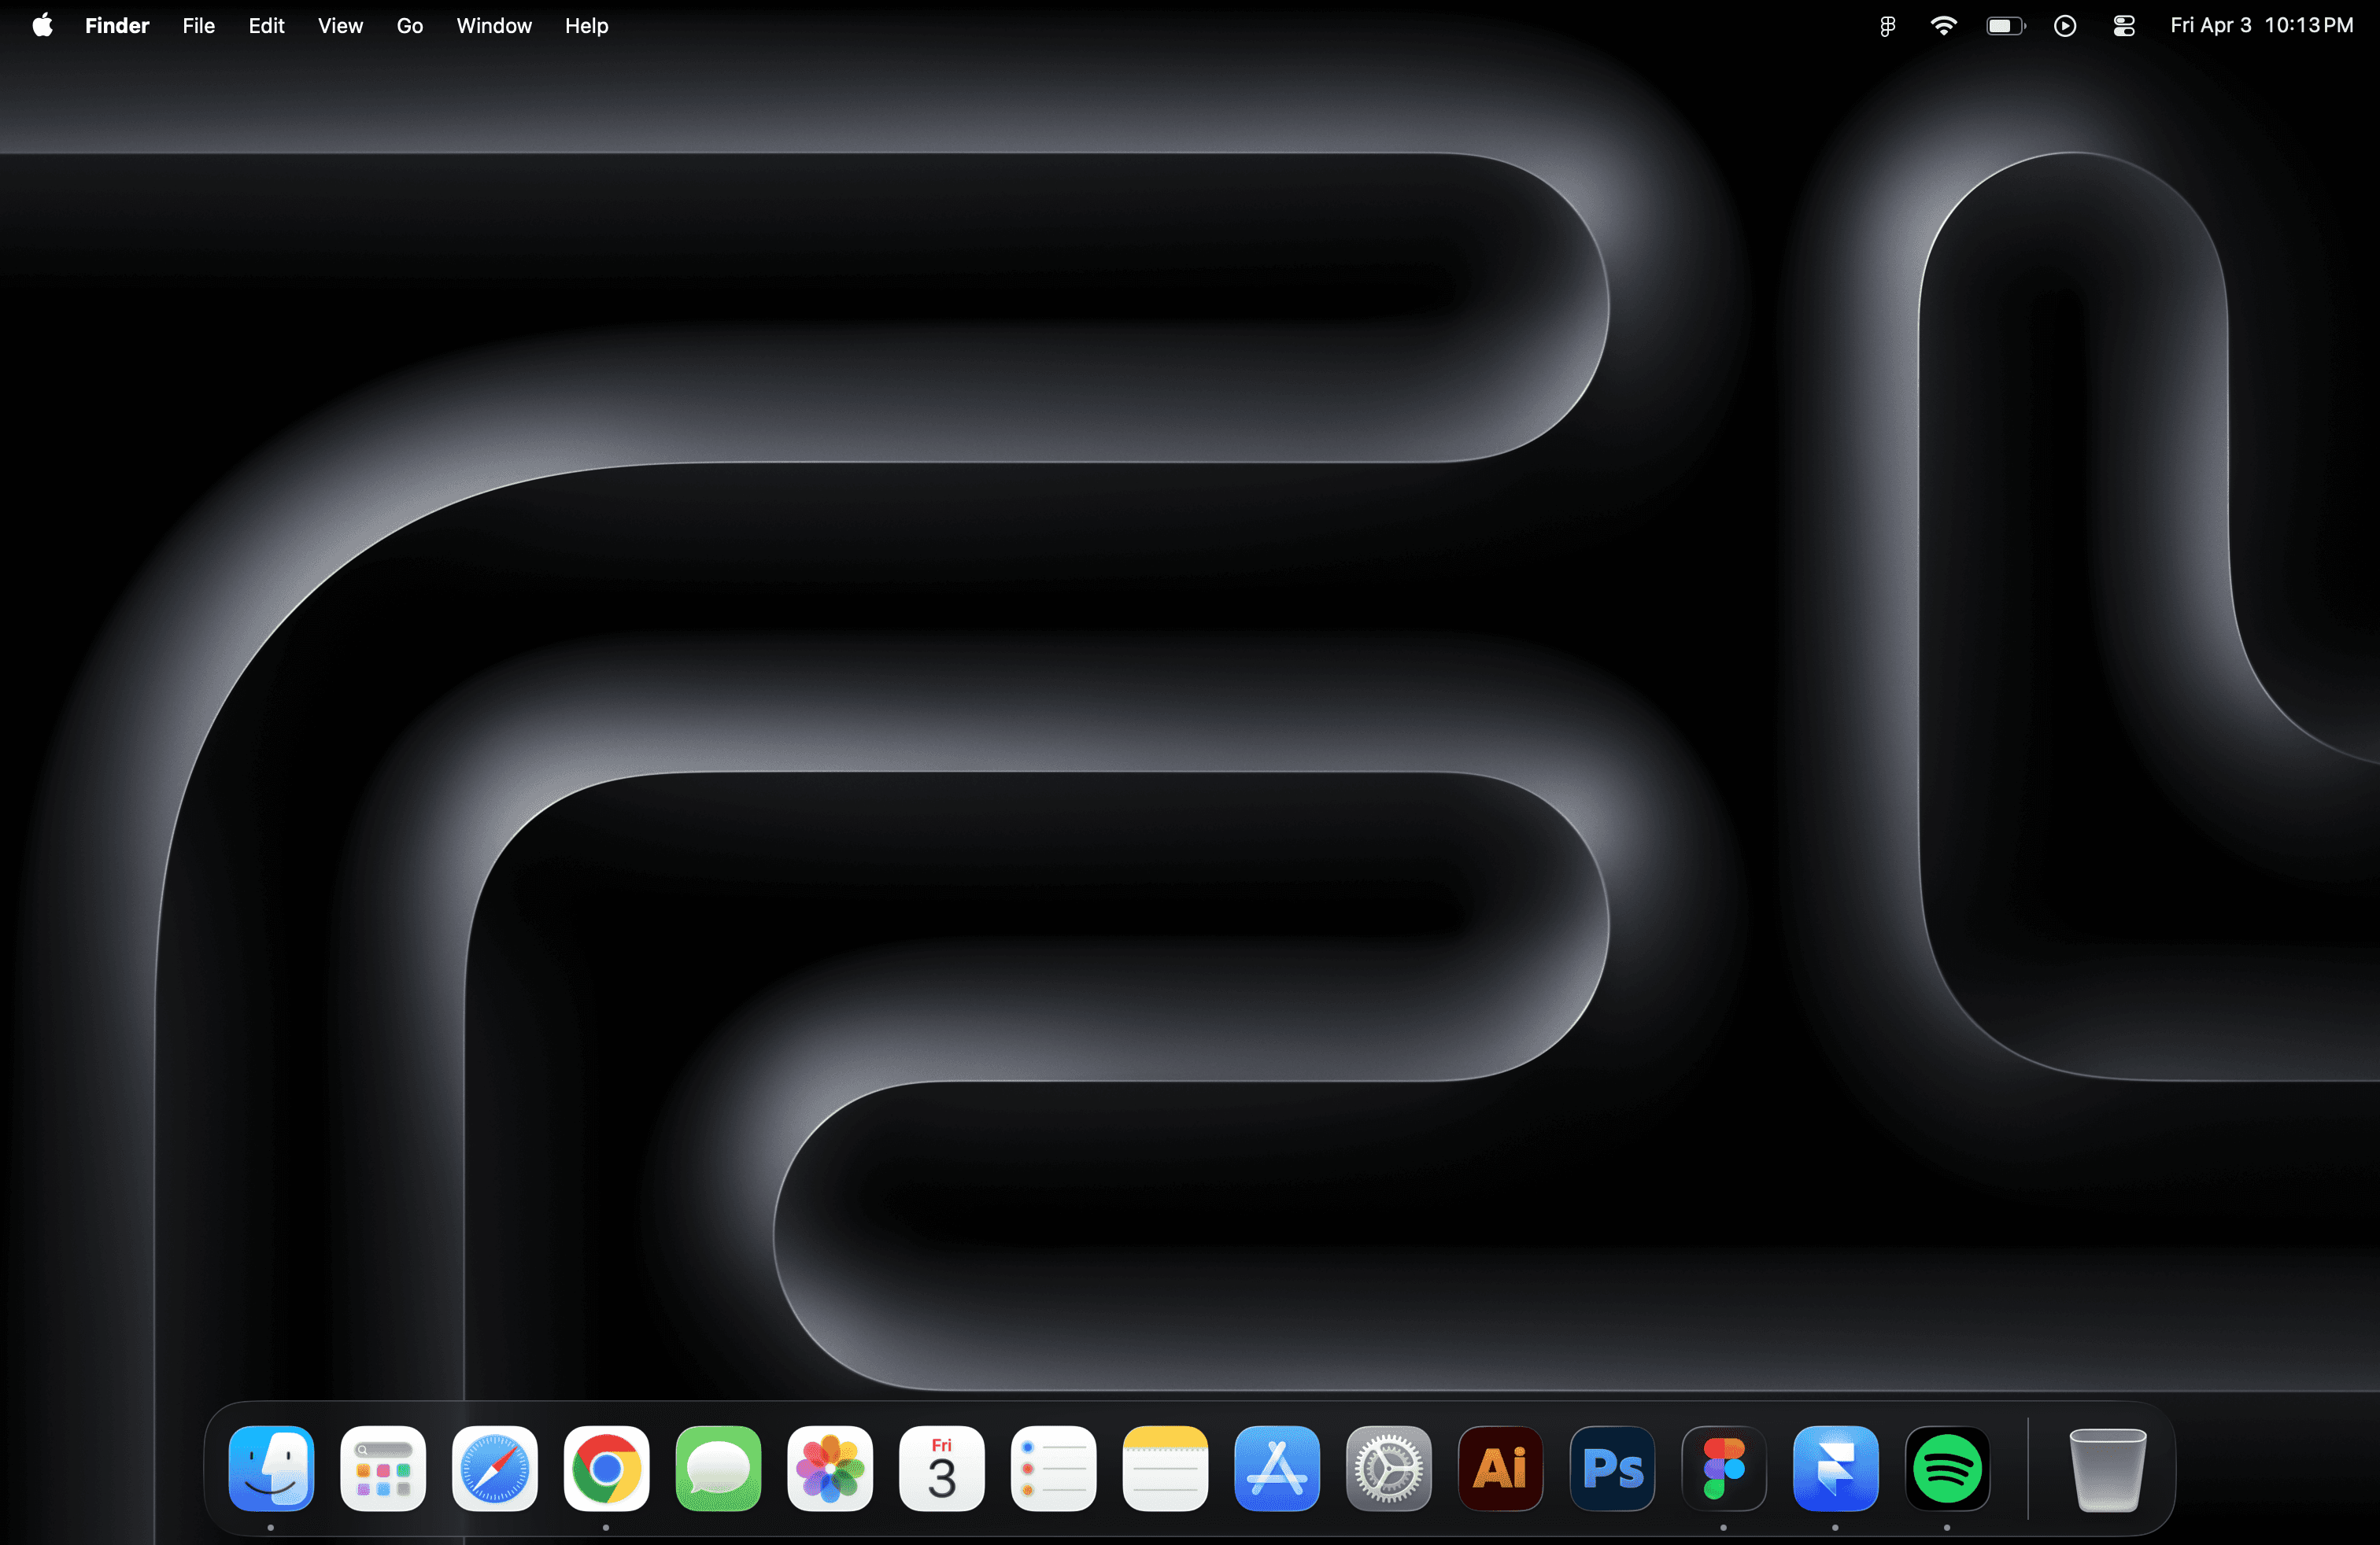This screenshot has height=1545, width=2380.
Task: Open Messages app in dock
Action: point(718,1468)
